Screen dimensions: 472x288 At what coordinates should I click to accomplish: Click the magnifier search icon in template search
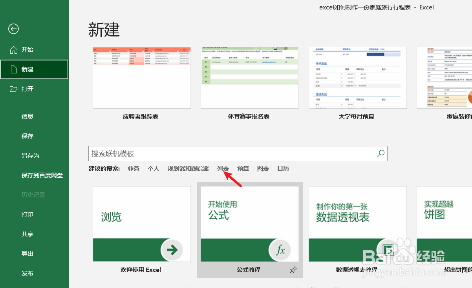(381, 154)
